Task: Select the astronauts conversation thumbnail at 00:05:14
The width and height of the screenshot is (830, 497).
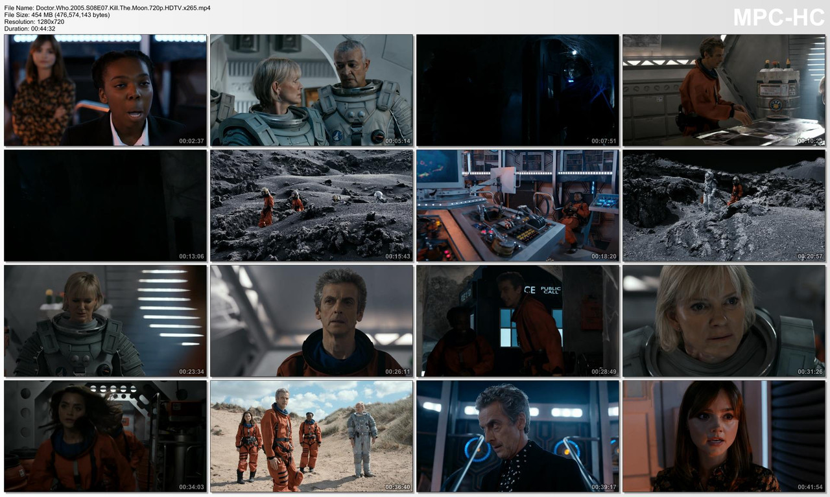Action: 310,90
